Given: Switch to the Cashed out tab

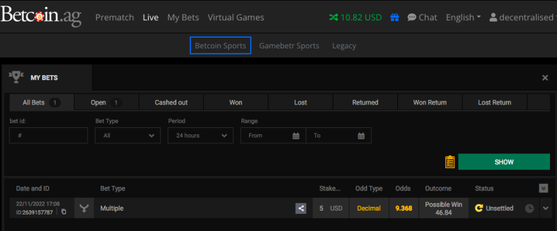Looking at the screenshot, I should click(x=171, y=102).
